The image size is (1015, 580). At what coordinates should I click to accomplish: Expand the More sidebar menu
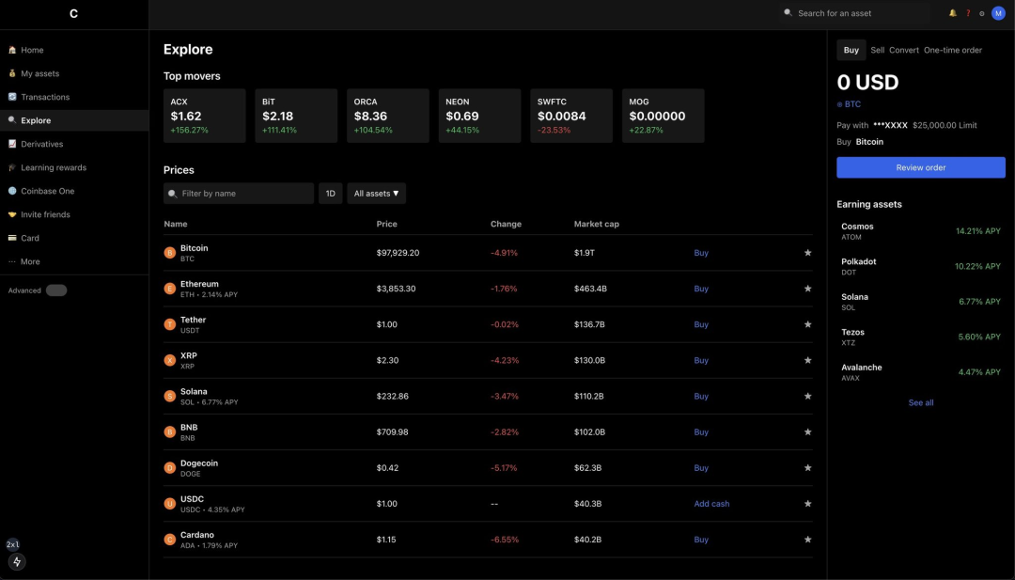(x=30, y=261)
